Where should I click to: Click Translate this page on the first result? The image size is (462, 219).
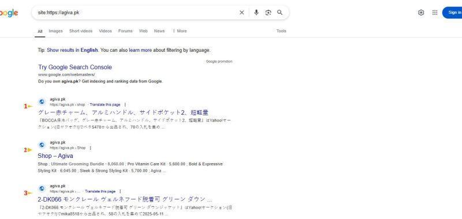coord(105,105)
